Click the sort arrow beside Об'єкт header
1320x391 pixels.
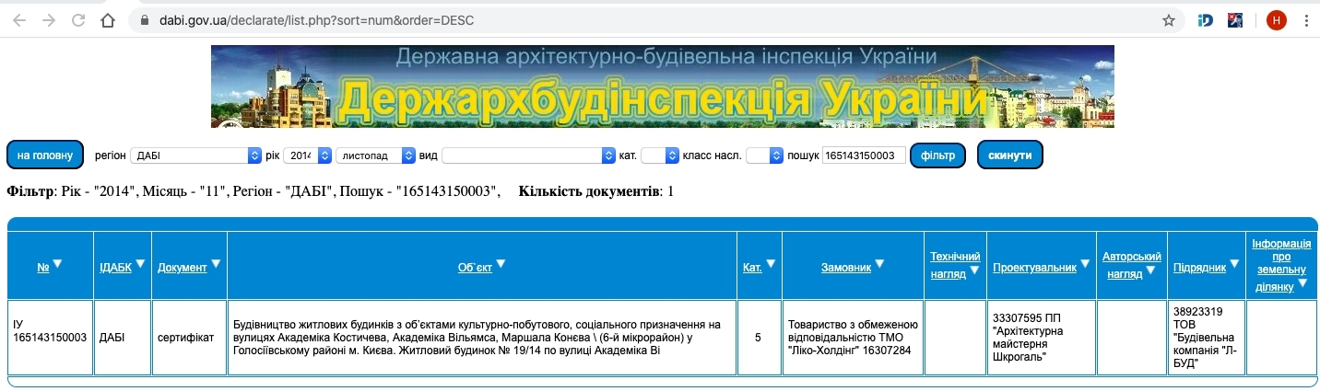501,264
